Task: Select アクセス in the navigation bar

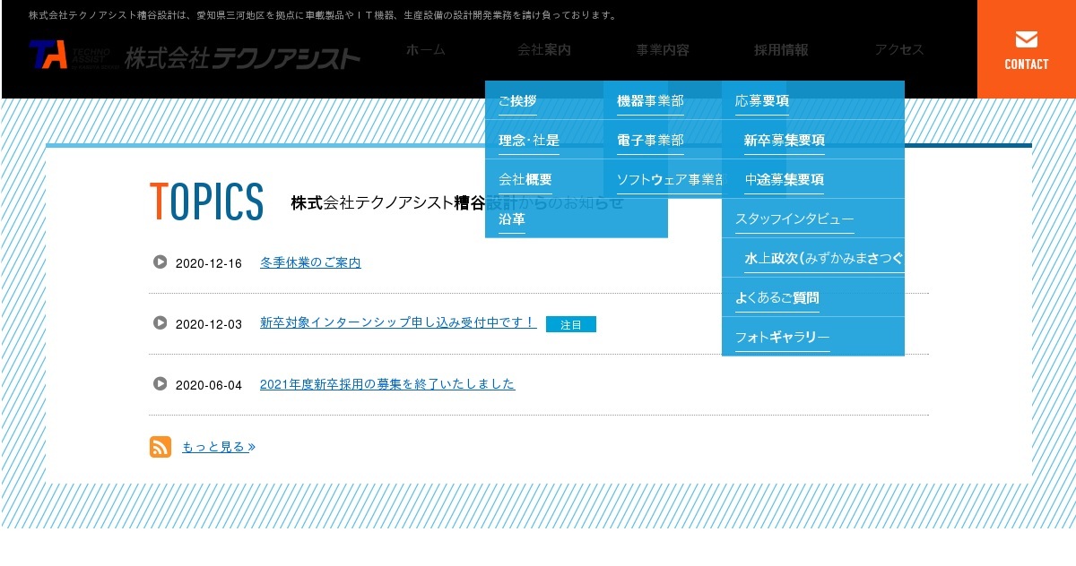Action: (899, 51)
